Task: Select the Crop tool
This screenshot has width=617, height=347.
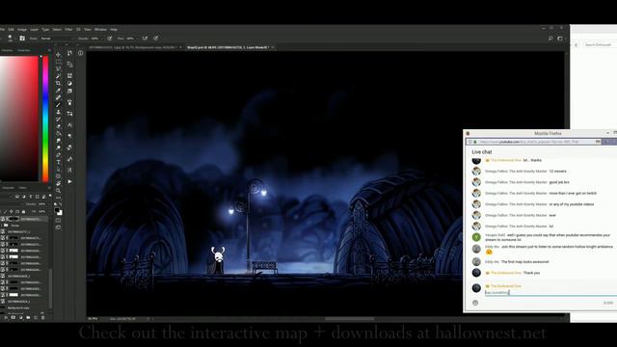Action: pyautogui.click(x=58, y=83)
